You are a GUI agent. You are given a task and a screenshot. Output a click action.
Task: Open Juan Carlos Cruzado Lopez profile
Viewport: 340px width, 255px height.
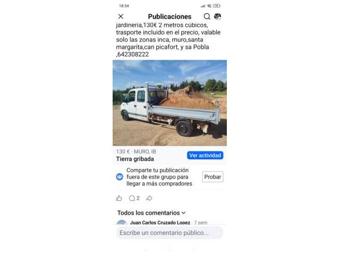click(160, 223)
